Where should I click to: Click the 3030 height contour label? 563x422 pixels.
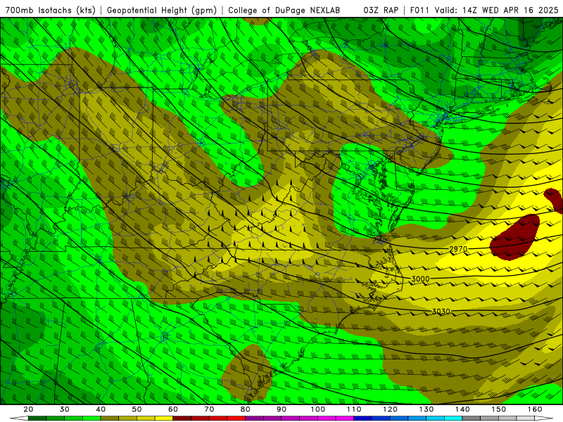441,312
